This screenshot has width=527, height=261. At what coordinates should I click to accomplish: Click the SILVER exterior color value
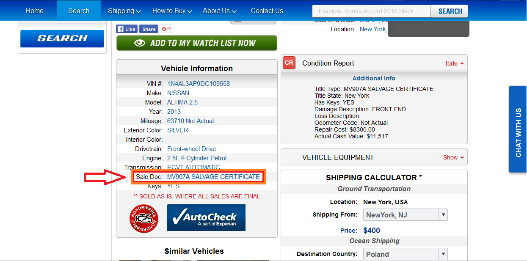tap(178, 130)
